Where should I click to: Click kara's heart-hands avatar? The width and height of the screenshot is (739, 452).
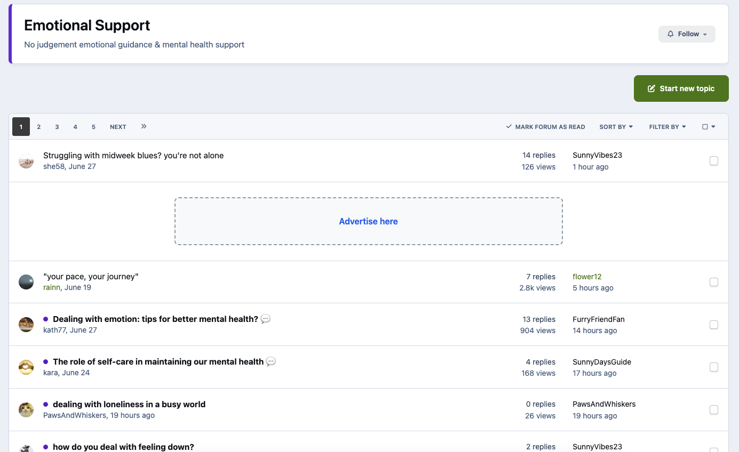tap(26, 367)
